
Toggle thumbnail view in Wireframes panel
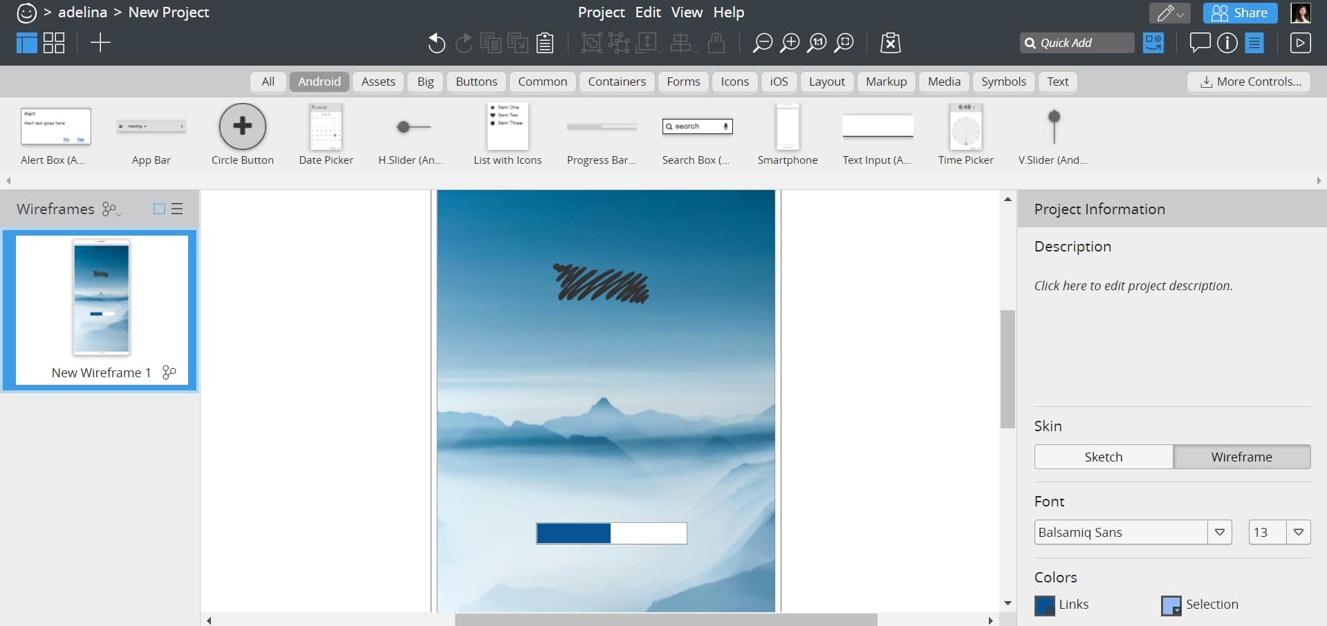[x=158, y=209]
